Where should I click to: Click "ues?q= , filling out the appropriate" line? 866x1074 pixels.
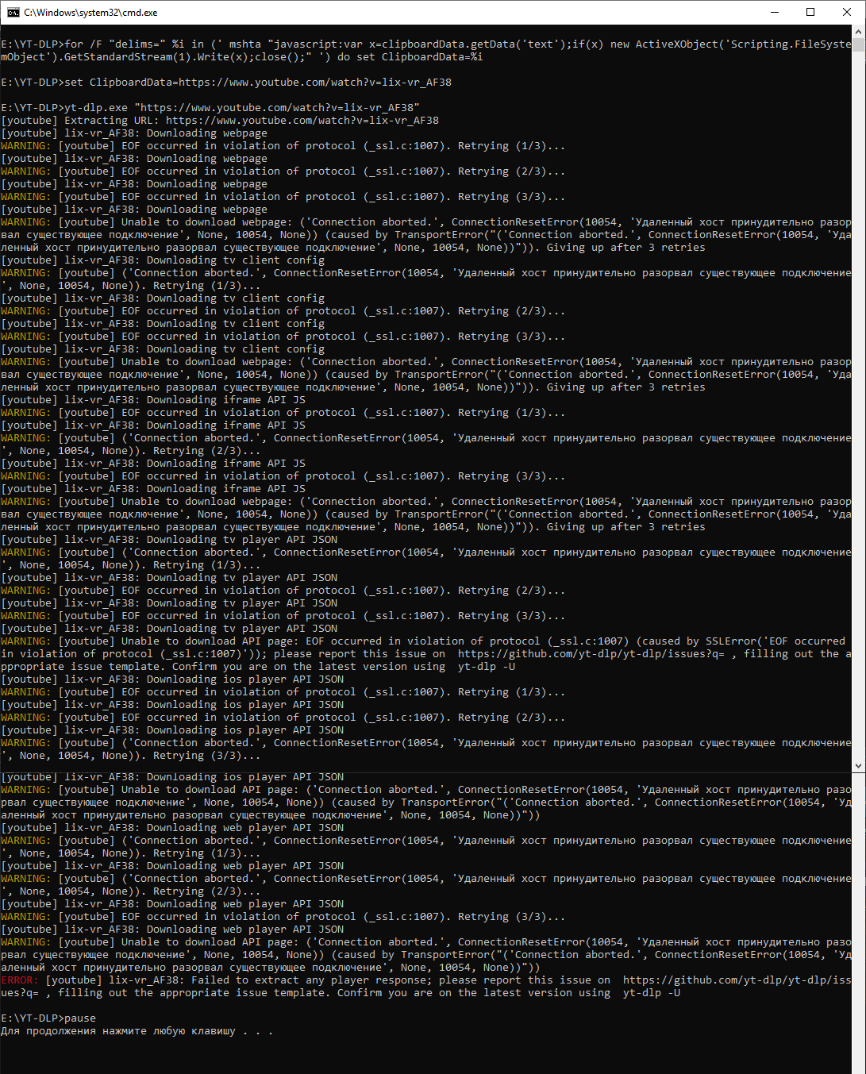pos(341,993)
